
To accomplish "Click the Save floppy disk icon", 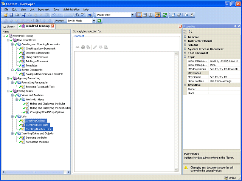I will (x=11, y=15).
